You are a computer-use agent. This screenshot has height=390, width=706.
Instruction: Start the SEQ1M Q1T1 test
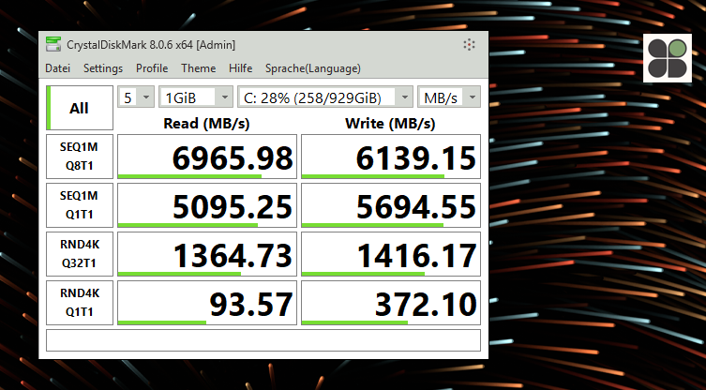coord(80,205)
